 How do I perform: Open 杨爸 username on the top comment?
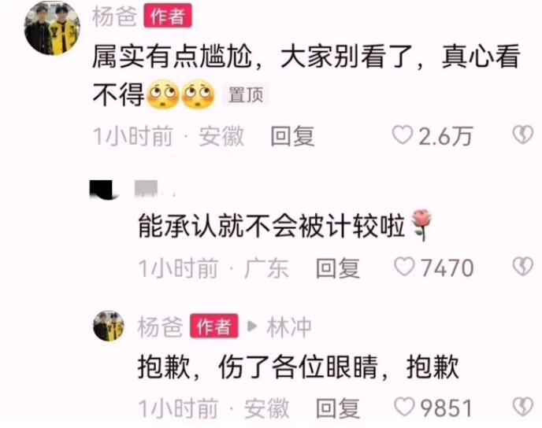point(114,17)
